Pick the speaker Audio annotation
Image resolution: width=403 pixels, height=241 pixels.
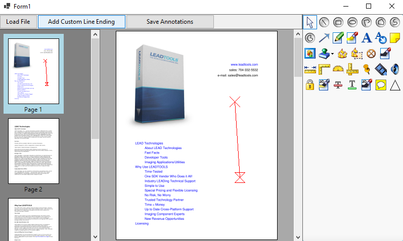[x=395, y=69]
